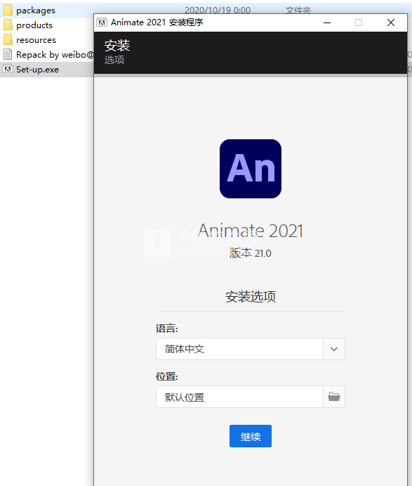The width and height of the screenshot is (412, 486).
Task: Minimize the Animate 2021 installer window
Action: 327,23
